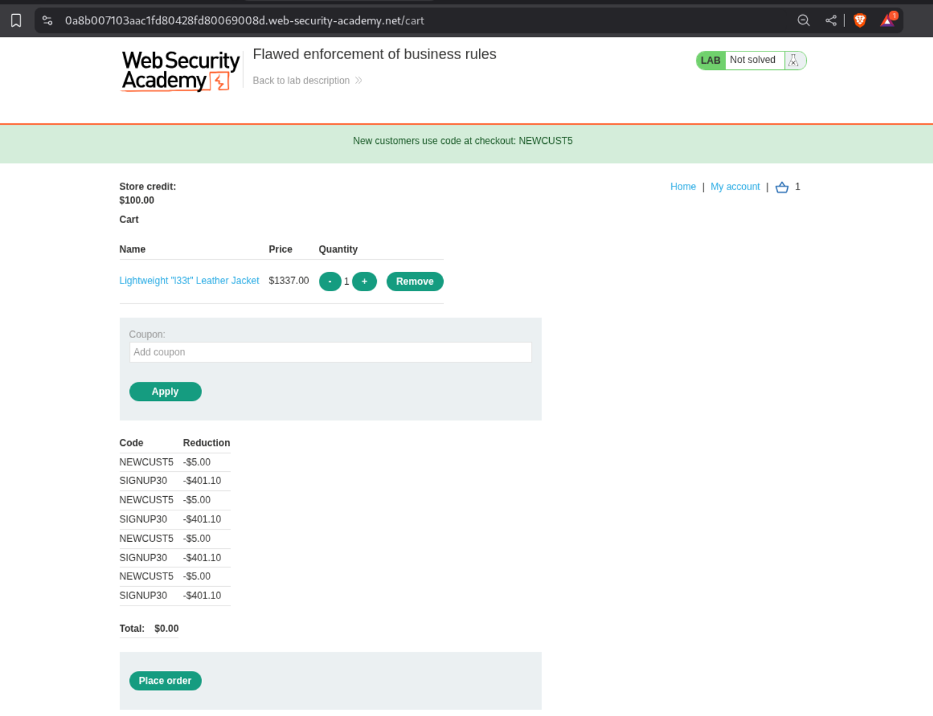Click the Add coupon input field
Viewport: 933px width, 716px height.
tap(330, 352)
